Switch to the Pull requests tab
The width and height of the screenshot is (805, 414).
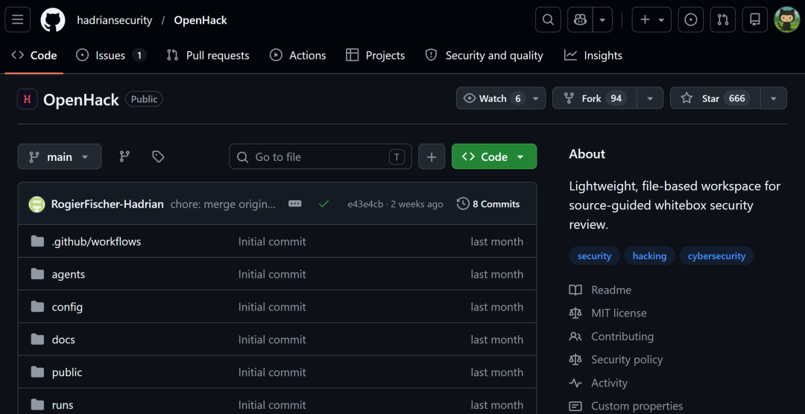tap(208, 55)
